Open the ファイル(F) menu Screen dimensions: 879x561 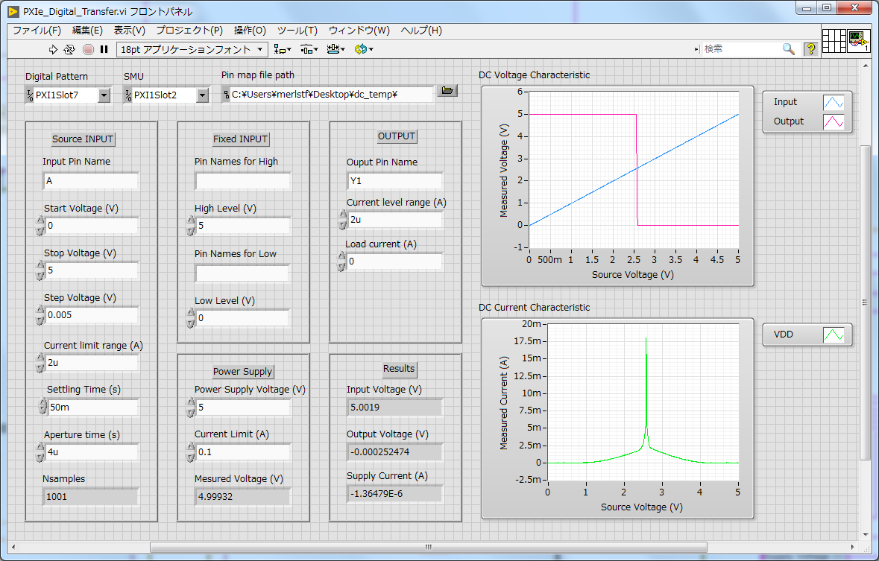37,31
